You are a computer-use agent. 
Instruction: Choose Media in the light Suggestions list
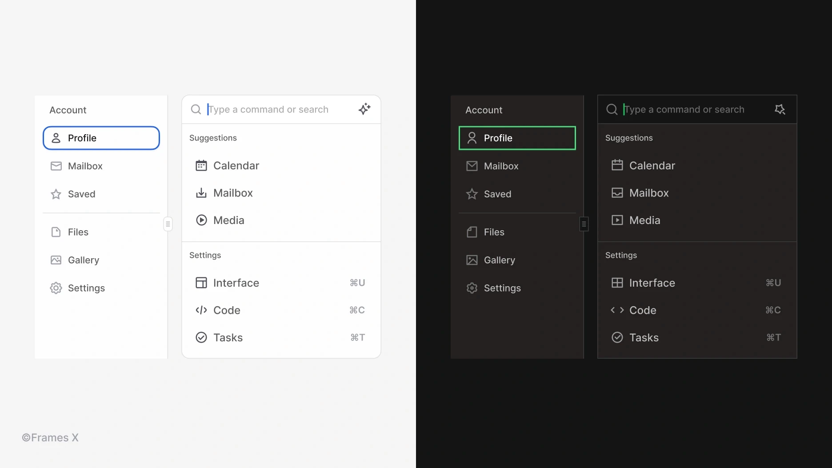281,220
